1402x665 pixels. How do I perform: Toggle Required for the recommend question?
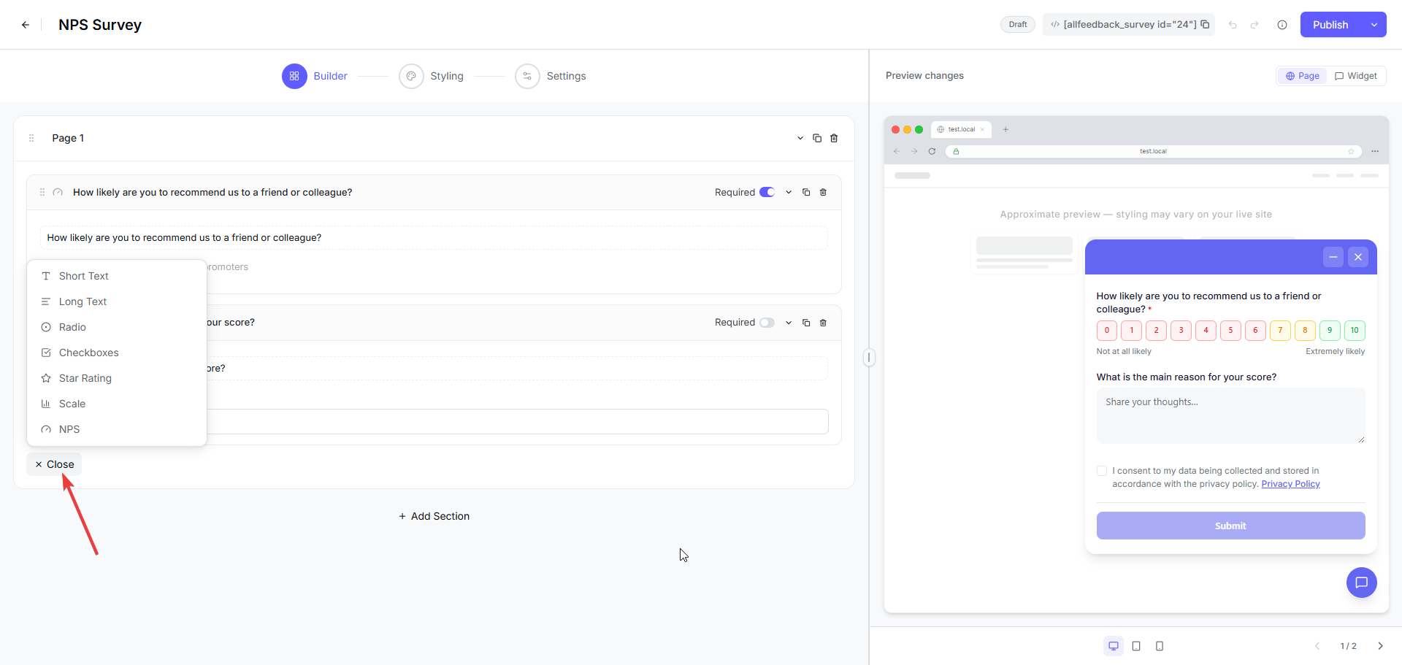(767, 192)
